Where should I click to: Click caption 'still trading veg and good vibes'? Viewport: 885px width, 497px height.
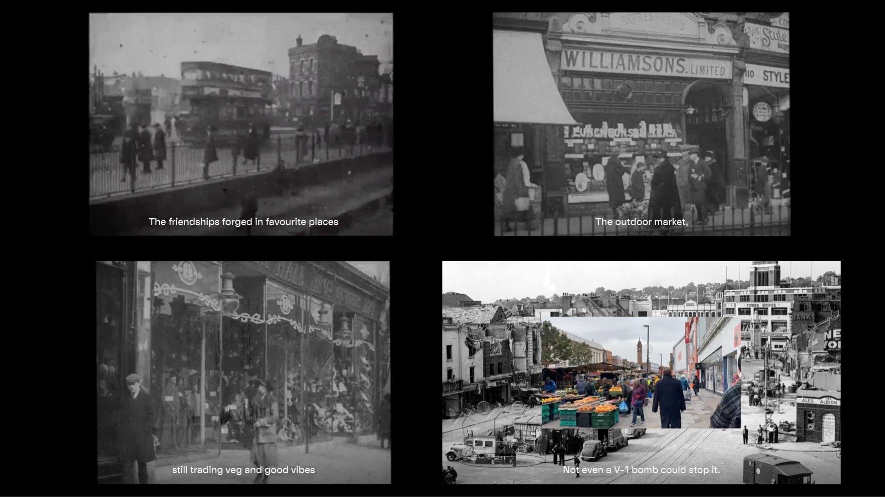(243, 470)
